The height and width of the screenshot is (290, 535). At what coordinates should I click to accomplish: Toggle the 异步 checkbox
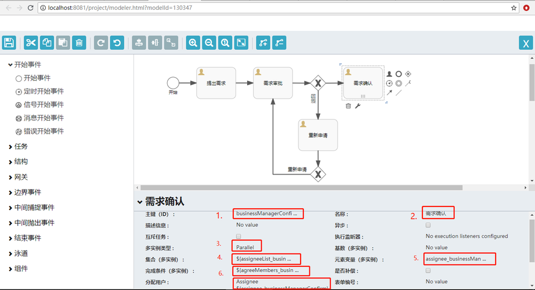(x=428, y=225)
